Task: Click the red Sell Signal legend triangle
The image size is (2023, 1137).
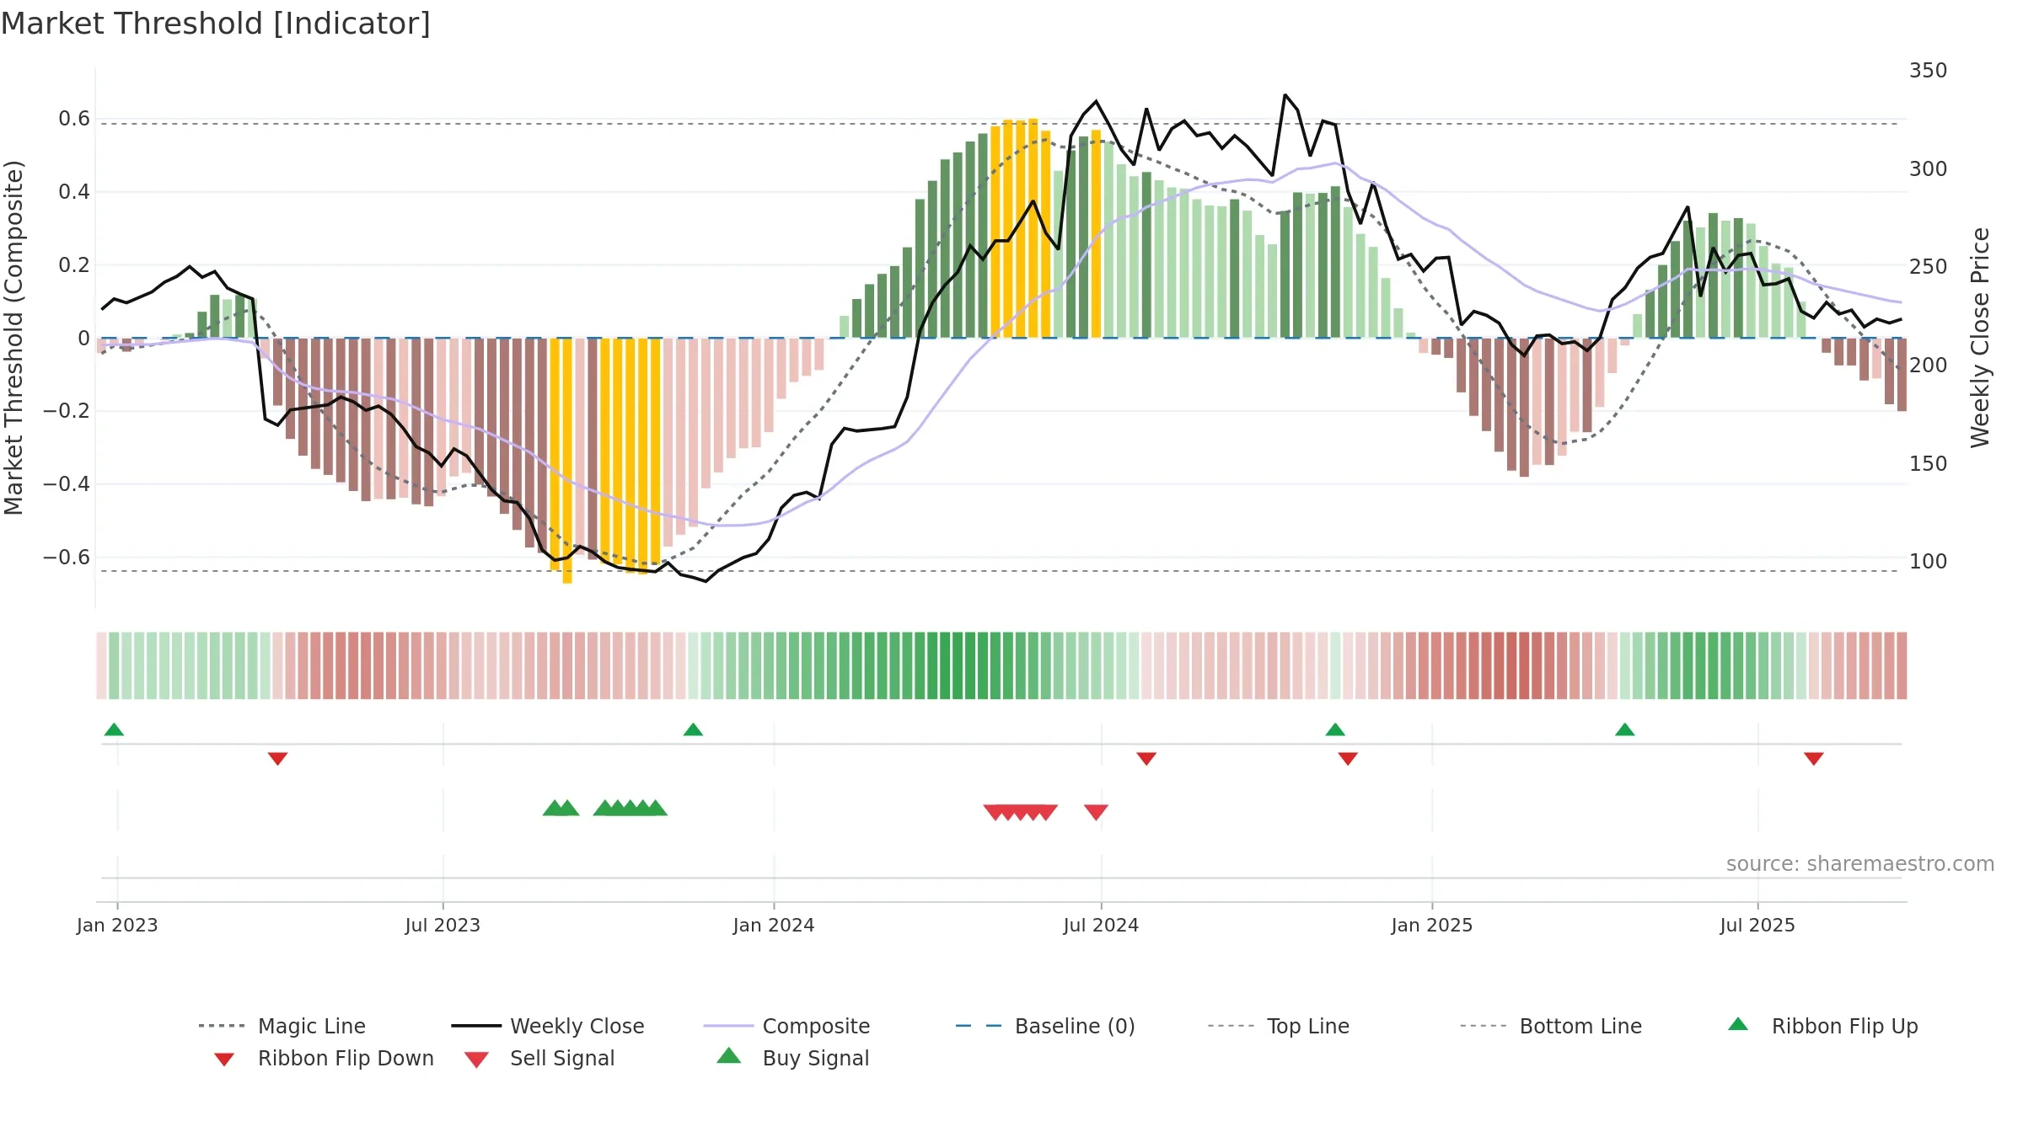Action: coord(476,1060)
